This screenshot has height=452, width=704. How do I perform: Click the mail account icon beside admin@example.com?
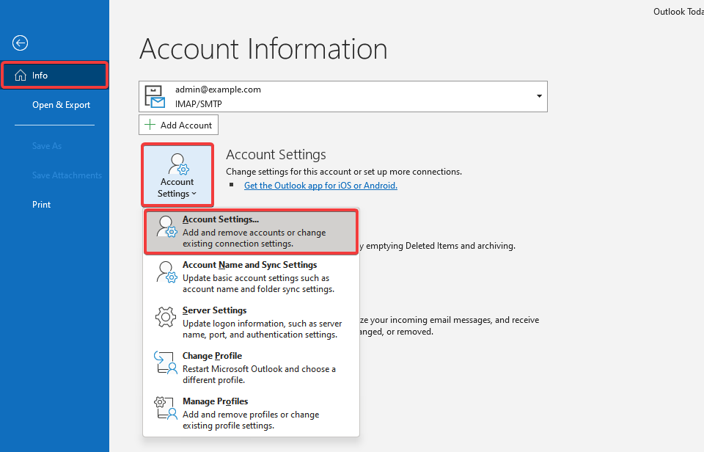pos(155,97)
